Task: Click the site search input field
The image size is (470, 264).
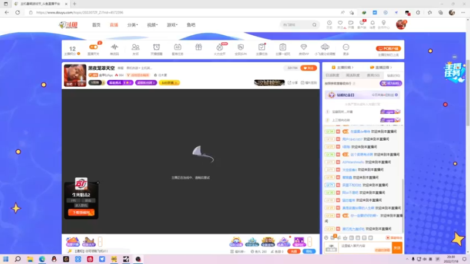Action: coord(296,25)
